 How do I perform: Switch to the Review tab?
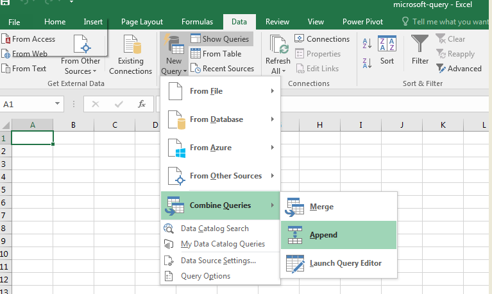(x=277, y=22)
